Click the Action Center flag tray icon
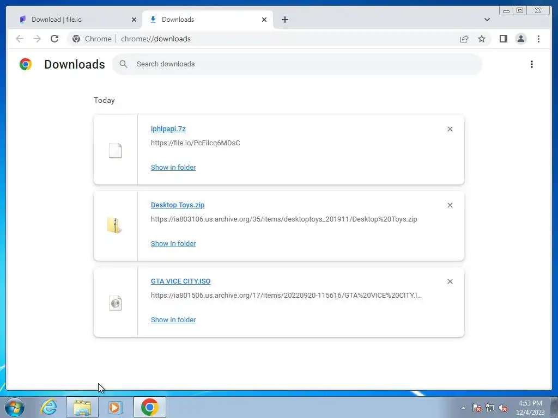The width and height of the screenshot is (558, 418). coord(477,408)
